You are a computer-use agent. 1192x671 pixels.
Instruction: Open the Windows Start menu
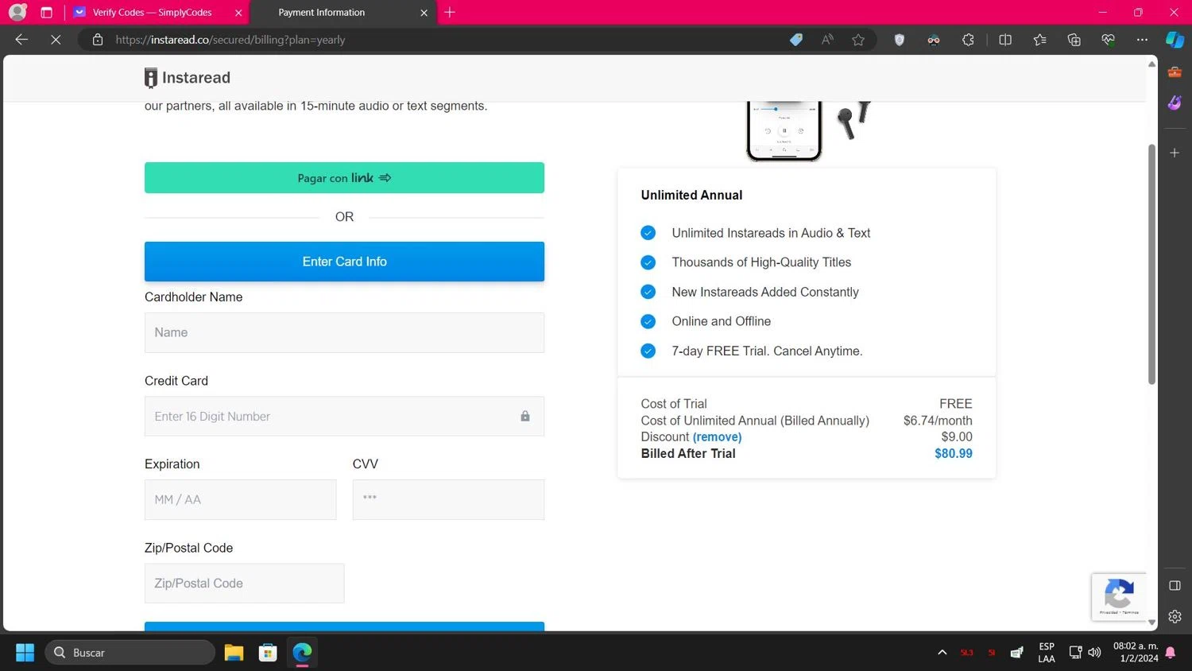25,653
